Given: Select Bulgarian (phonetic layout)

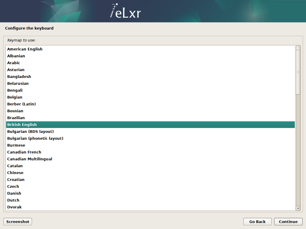Looking at the screenshot, I should coord(35,138).
